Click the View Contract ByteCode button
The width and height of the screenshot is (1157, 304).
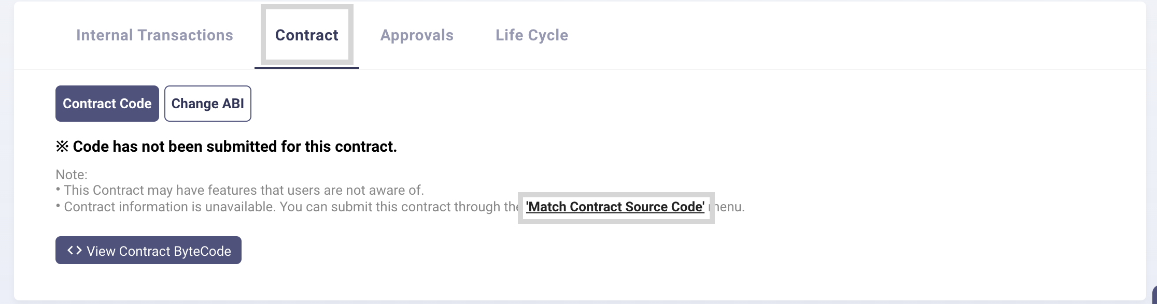point(148,251)
